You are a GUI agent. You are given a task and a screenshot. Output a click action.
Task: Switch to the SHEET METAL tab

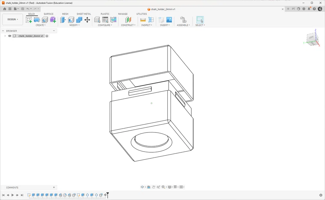tap(84, 14)
